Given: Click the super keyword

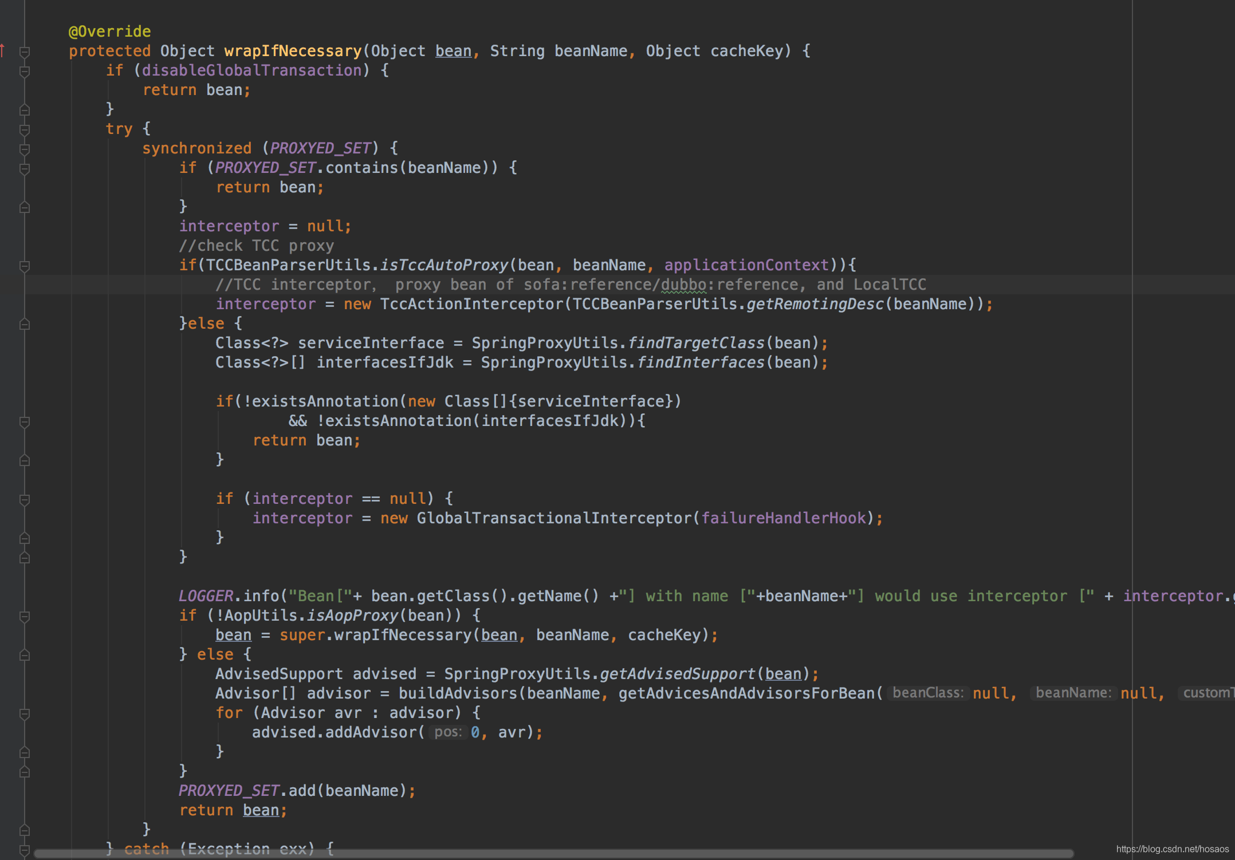Looking at the screenshot, I should coord(302,635).
